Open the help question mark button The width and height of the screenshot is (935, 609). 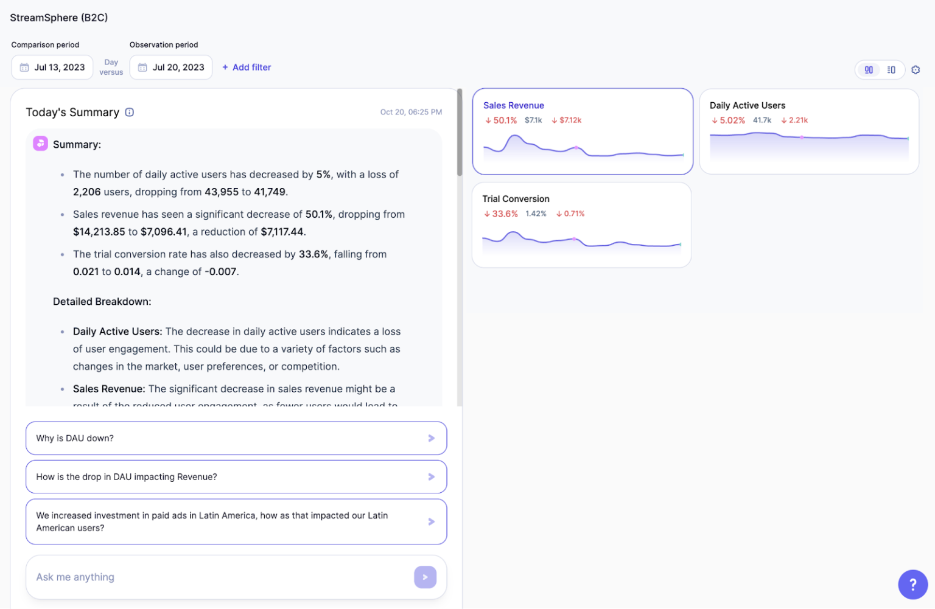(913, 585)
